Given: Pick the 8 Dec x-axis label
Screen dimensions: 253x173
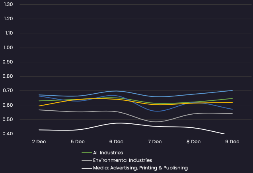Looking at the screenshot, I should (193, 141).
